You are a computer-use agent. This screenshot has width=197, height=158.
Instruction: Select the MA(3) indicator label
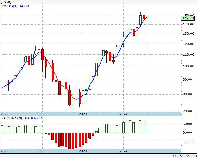(x=13, y=6)
